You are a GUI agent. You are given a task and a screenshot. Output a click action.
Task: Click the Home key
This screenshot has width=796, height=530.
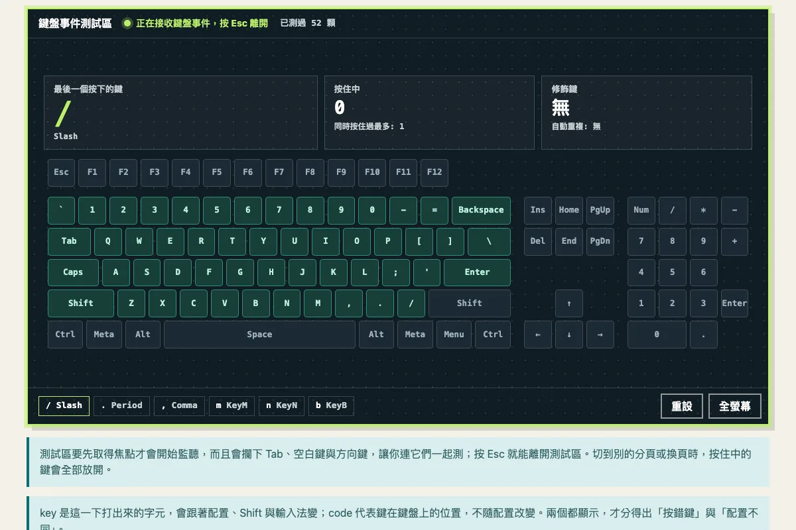[569, 210]
